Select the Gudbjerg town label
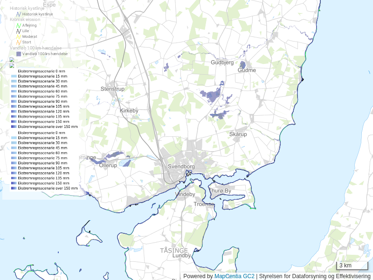 coord(222,63)
